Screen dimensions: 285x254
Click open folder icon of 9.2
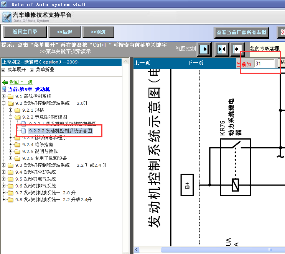[x=10, y=103]
